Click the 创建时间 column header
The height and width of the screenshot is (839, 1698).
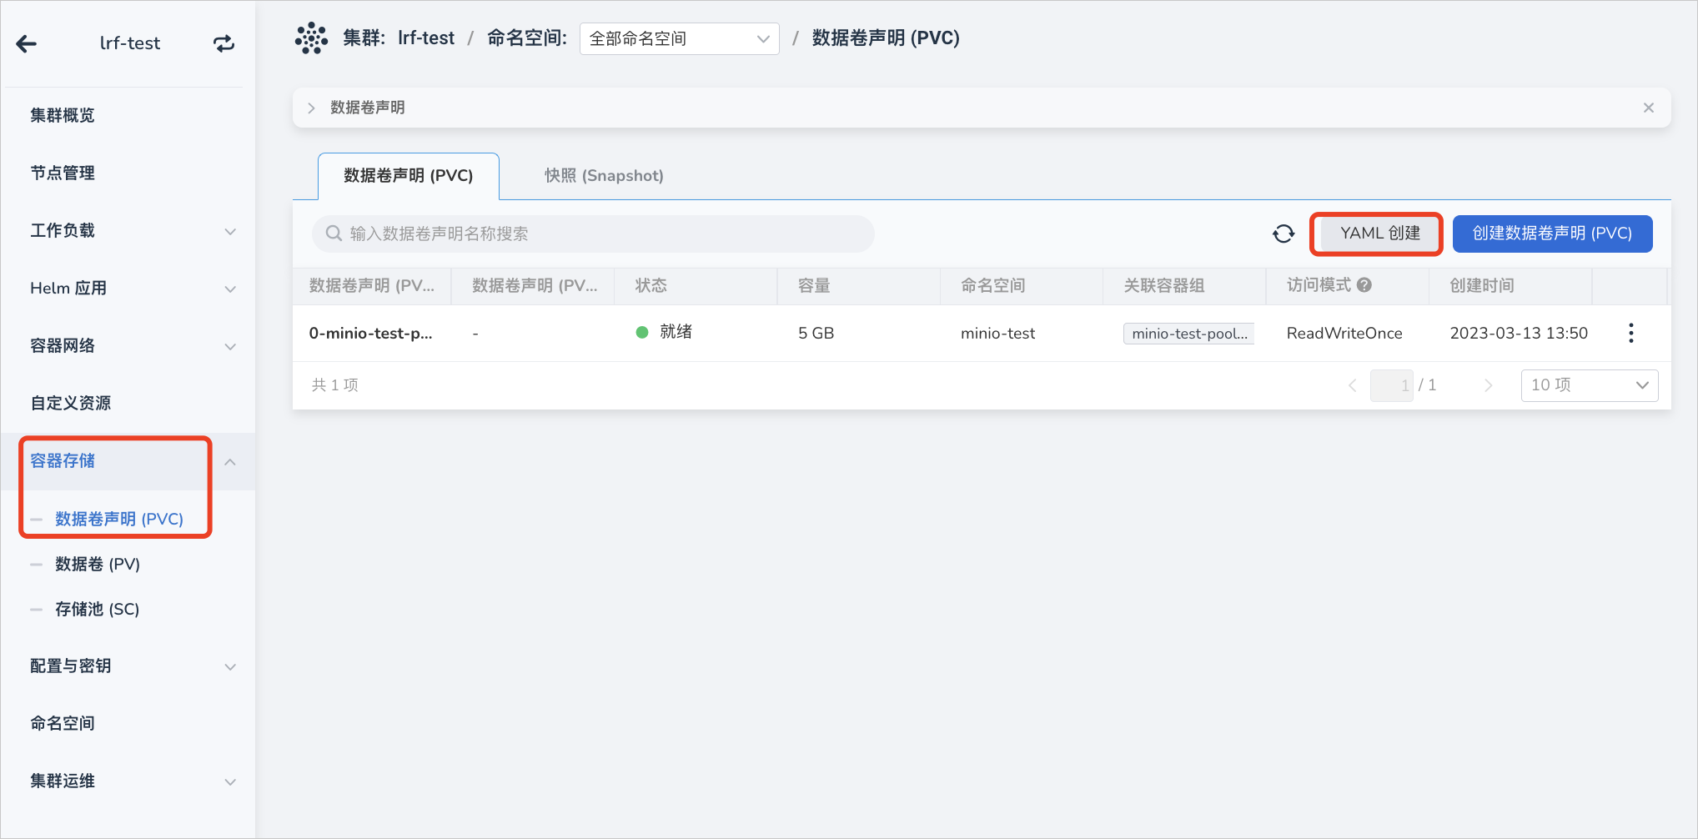1482,285
